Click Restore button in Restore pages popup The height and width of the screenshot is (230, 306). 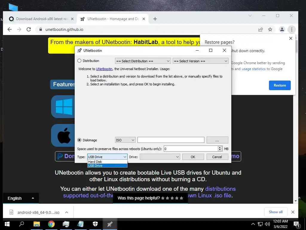280,85
